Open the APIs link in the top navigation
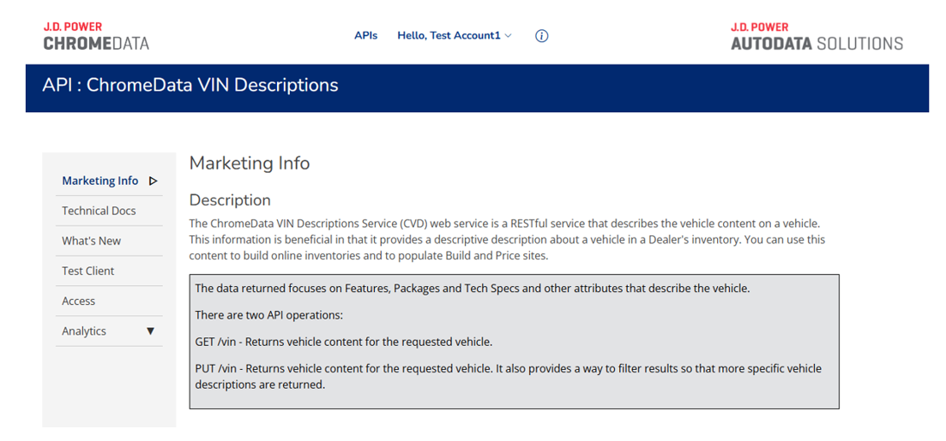The image size is (946, 441). point(365,36)
